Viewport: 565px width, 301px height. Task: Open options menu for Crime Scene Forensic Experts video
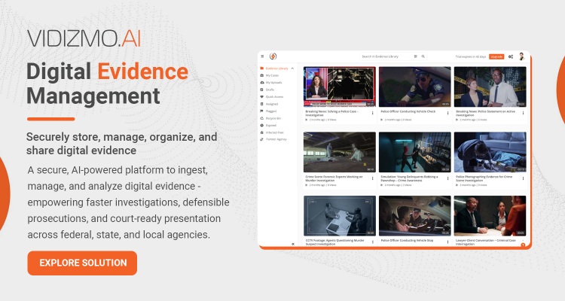click(373, 178)
